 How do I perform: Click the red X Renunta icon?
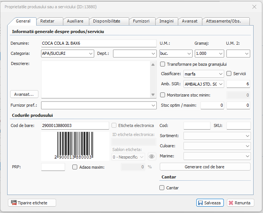coord(230,203)
